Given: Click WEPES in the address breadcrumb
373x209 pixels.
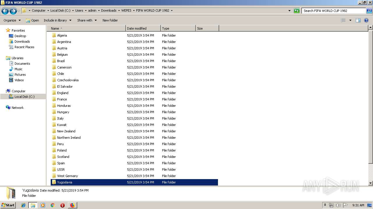Looking at the screenshot, I should coord(126,10).
